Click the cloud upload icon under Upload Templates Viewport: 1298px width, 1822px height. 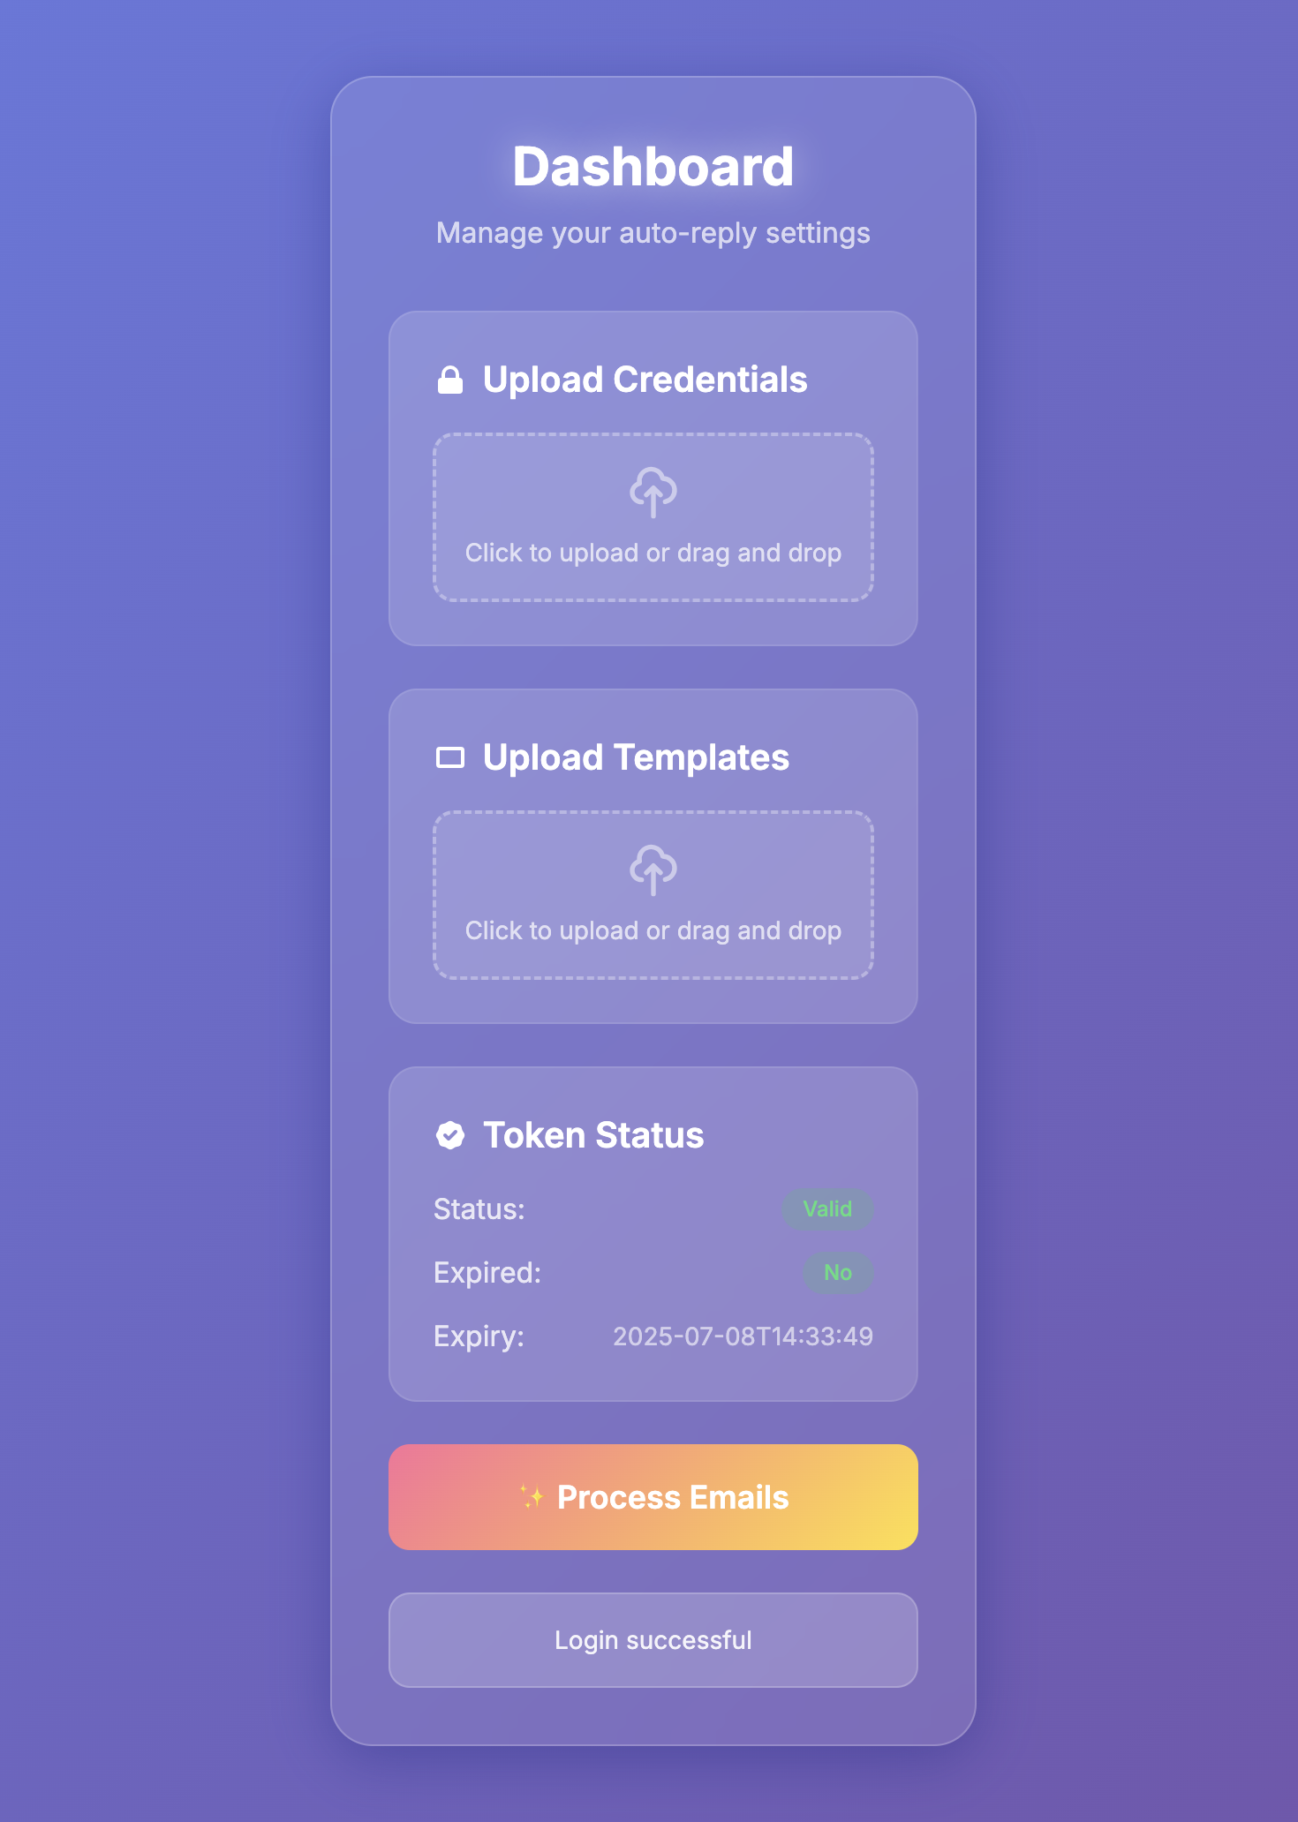[x=653, y=870]
